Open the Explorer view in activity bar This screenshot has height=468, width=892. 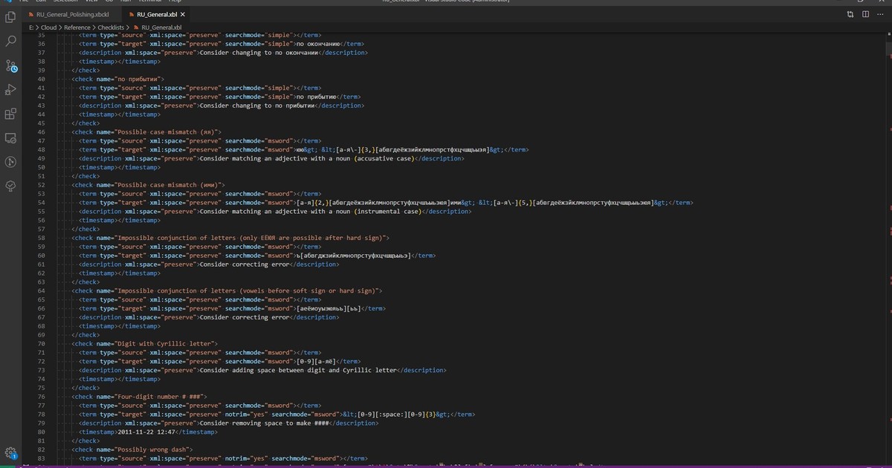[x=11, y=16]
